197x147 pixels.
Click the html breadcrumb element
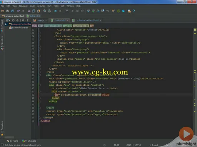coord(35,26)
